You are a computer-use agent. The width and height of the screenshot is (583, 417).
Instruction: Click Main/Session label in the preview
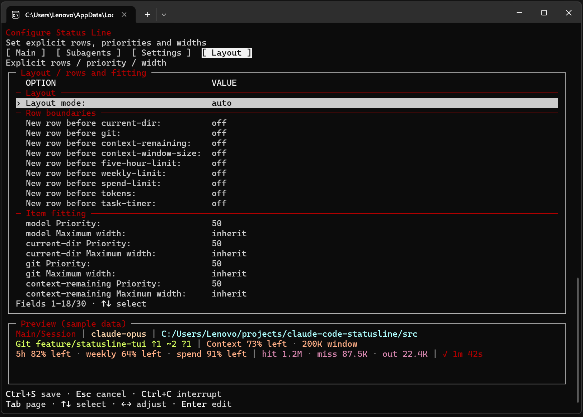coord(46,334)
